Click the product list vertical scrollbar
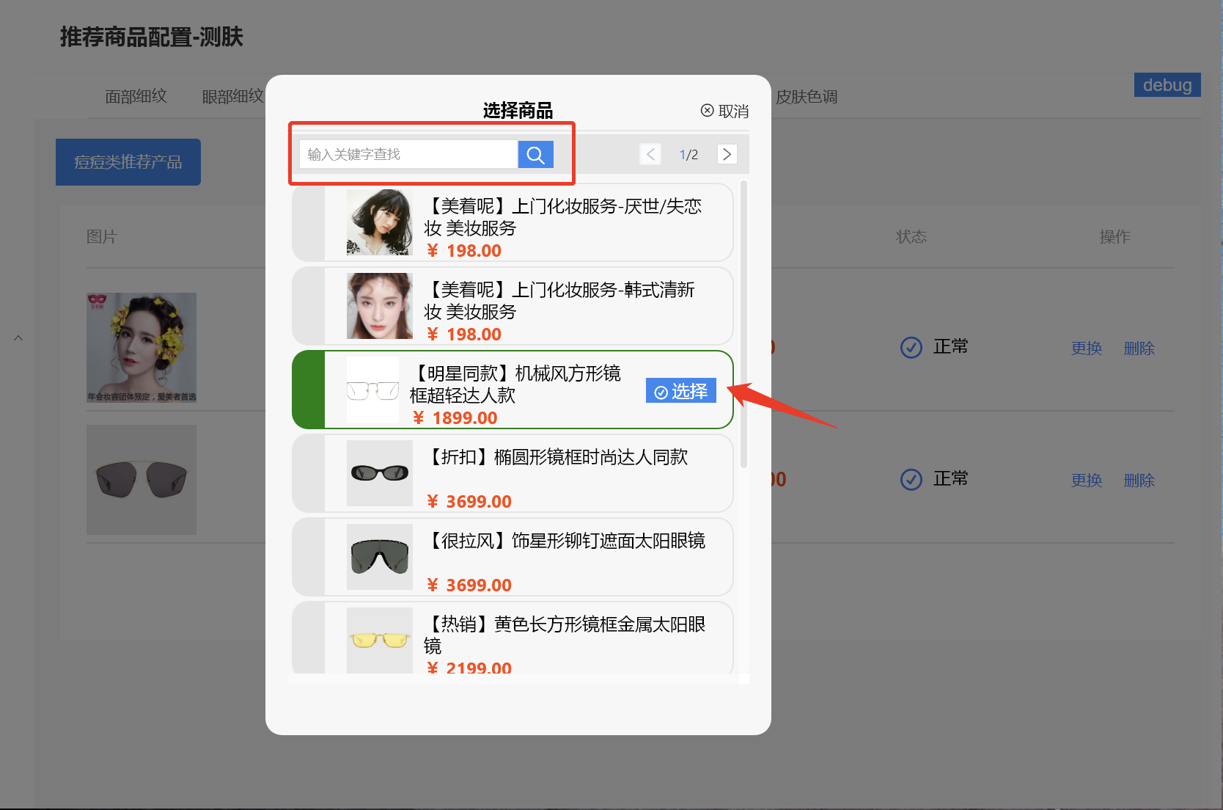Viewport: 1223px width, 810px height. [x=743, y=324]
